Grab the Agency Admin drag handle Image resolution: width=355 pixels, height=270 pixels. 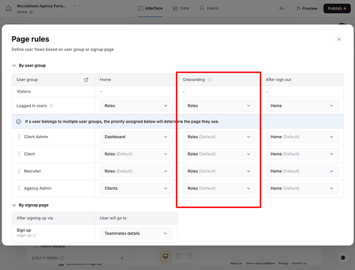(19, 188)
